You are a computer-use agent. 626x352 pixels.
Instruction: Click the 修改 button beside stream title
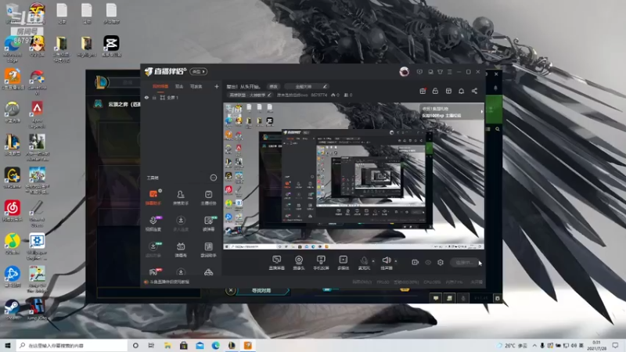(273, 87)
